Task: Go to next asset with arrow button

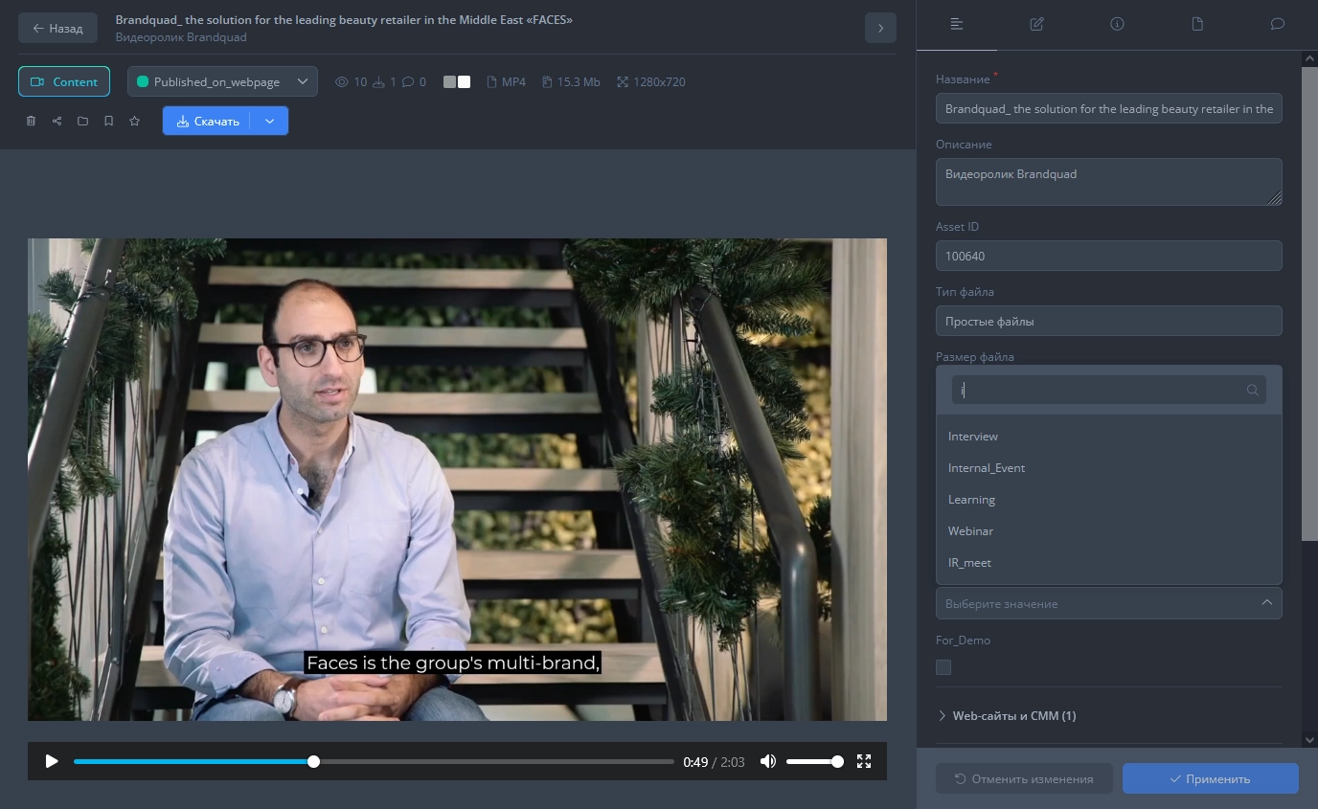Action: coord(880,28)
